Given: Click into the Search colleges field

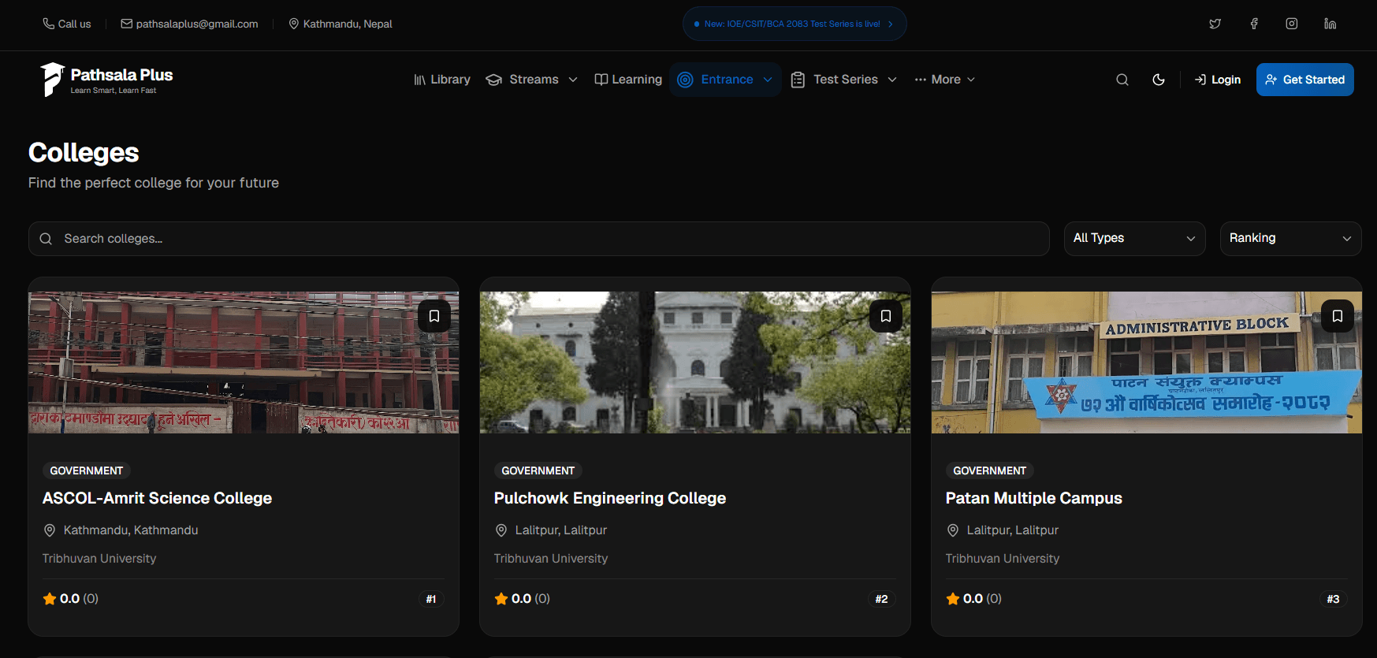Looking at the screenshot, I should click(x=539, y=239).
